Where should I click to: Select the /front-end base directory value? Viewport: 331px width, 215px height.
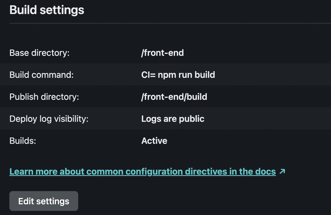click(162, 53)
